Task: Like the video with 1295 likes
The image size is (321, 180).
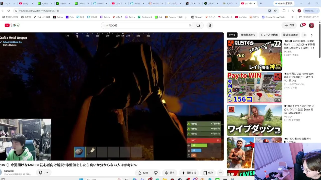Action: click(x=143, y=173)
